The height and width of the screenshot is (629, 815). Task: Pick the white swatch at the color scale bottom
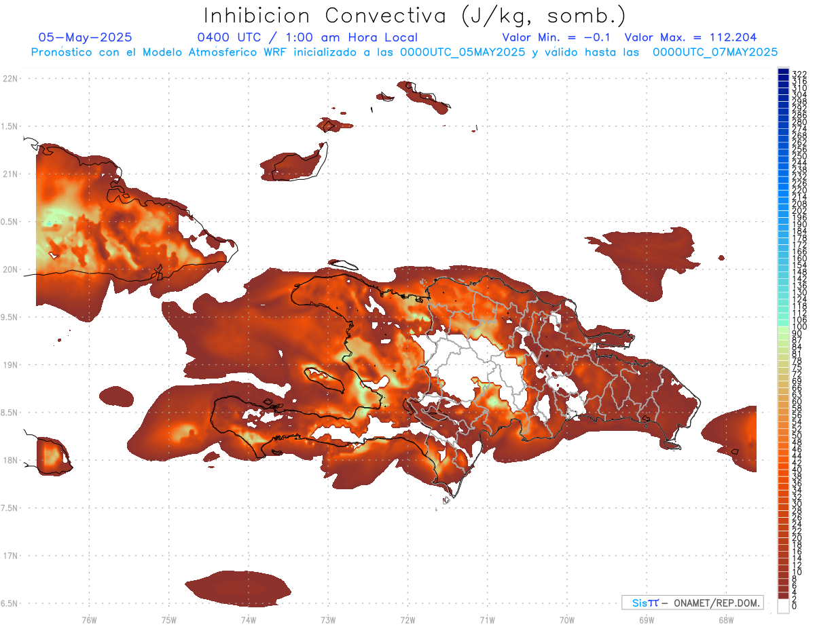pyautogui.click(x=783, y=605)
